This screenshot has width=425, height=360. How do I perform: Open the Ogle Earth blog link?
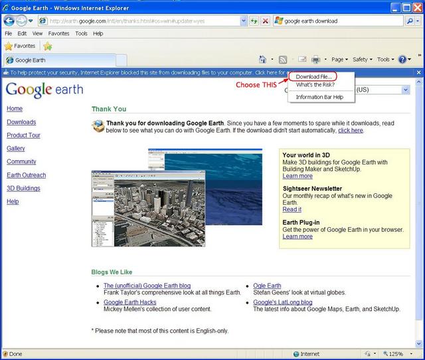click(267, 286)
